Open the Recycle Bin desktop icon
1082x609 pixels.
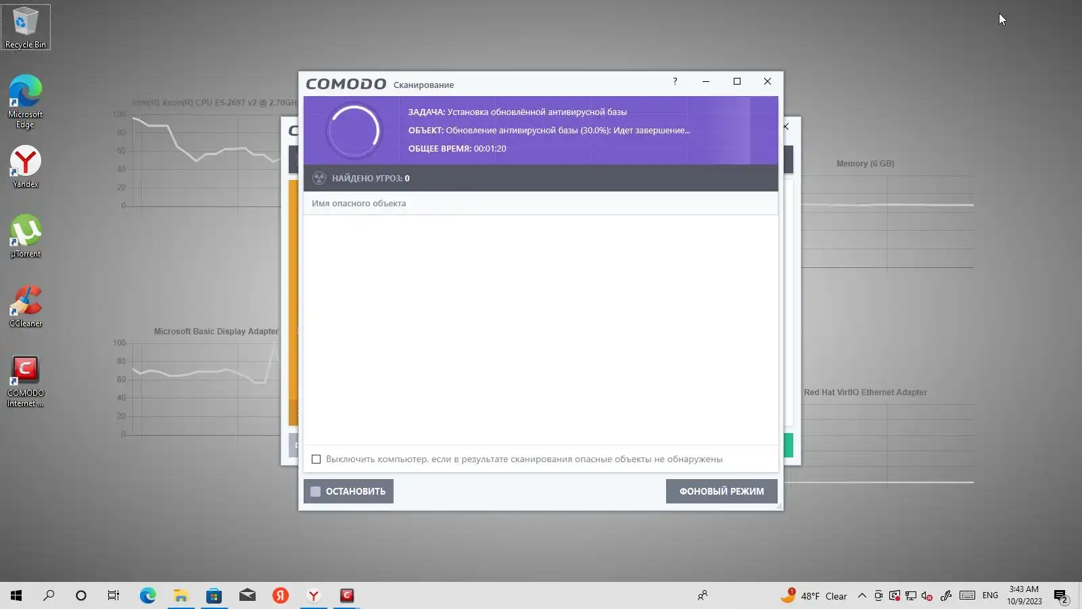(x=26, y=27)
